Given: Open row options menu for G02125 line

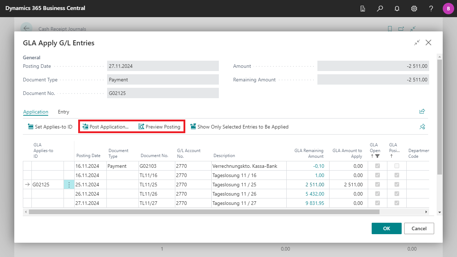Looking at the screenshot, I should click(69, 185).
